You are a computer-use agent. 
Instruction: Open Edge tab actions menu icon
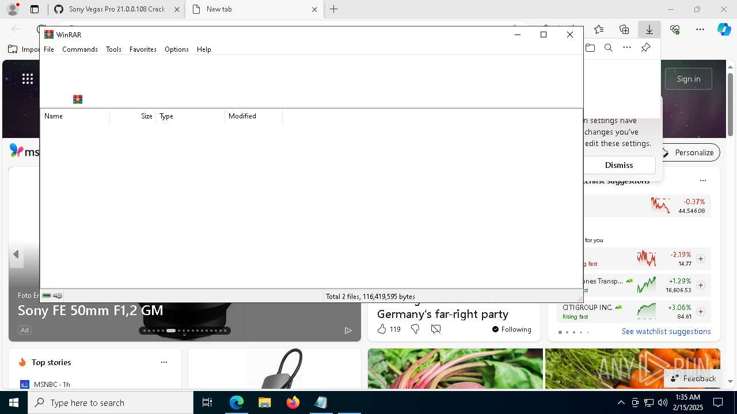[x=35, y=9]
